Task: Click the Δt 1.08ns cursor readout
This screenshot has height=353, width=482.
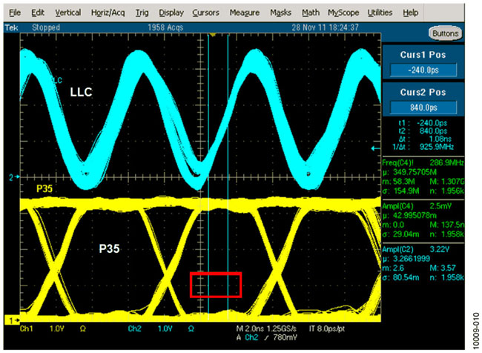Action: 426,139
